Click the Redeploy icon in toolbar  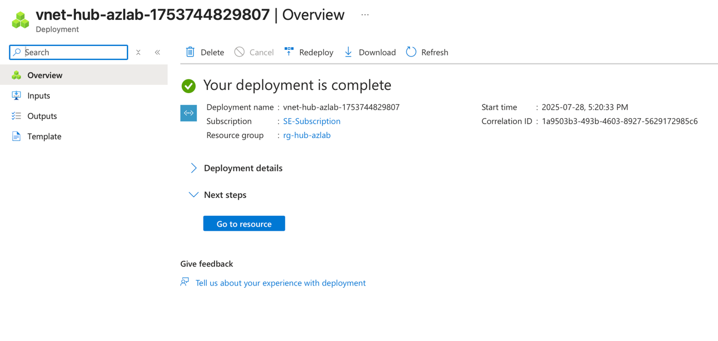point(289,52)
